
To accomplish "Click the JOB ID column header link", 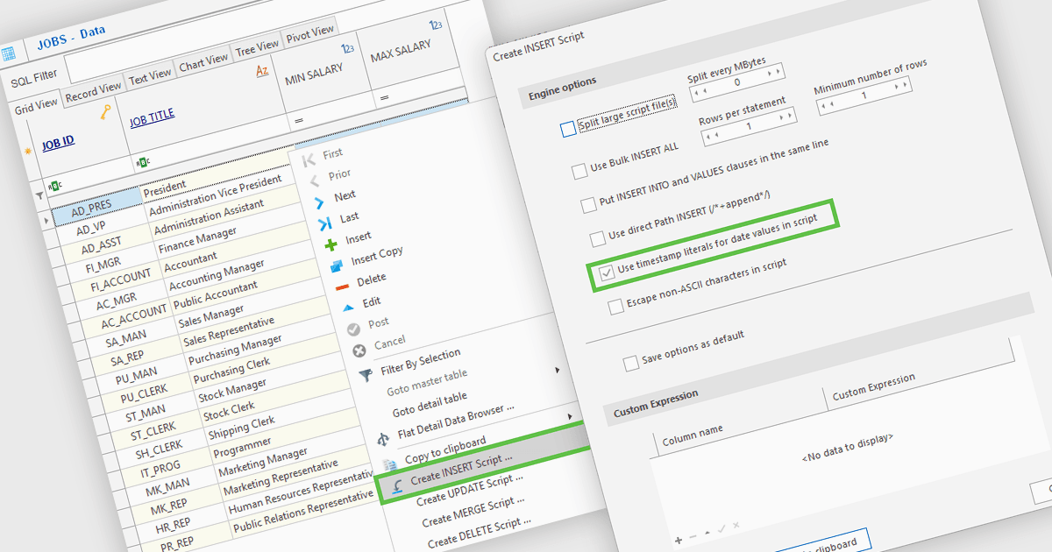I will point(58,142).
